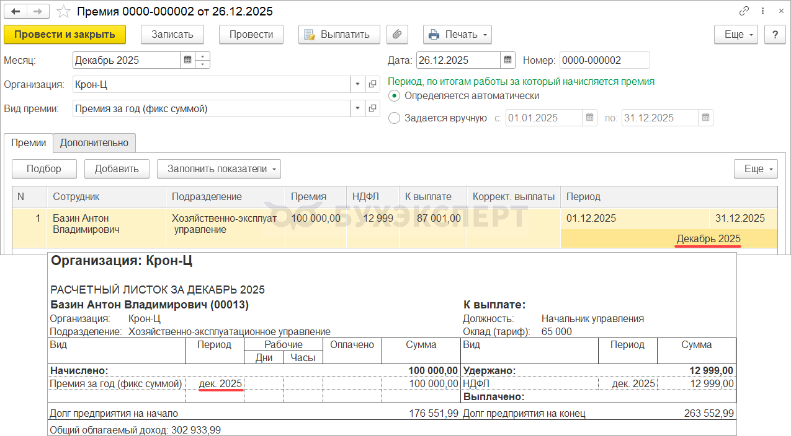Switch to the Дополнительно tab
Viewport: 791px width, 436px height.
click(94, 142)
